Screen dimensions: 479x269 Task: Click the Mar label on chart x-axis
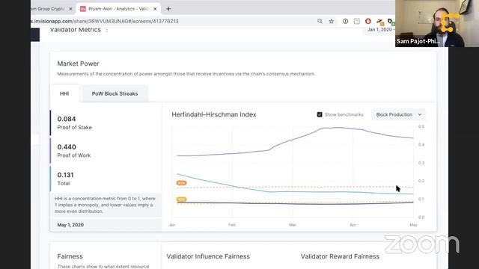tap(293, 225)
